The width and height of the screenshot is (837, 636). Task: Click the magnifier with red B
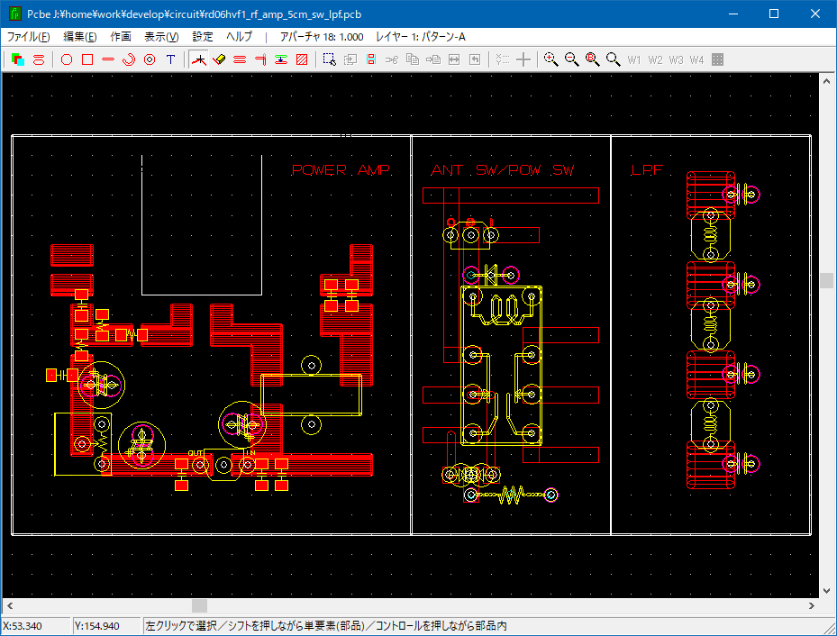(x=593, y=59)
